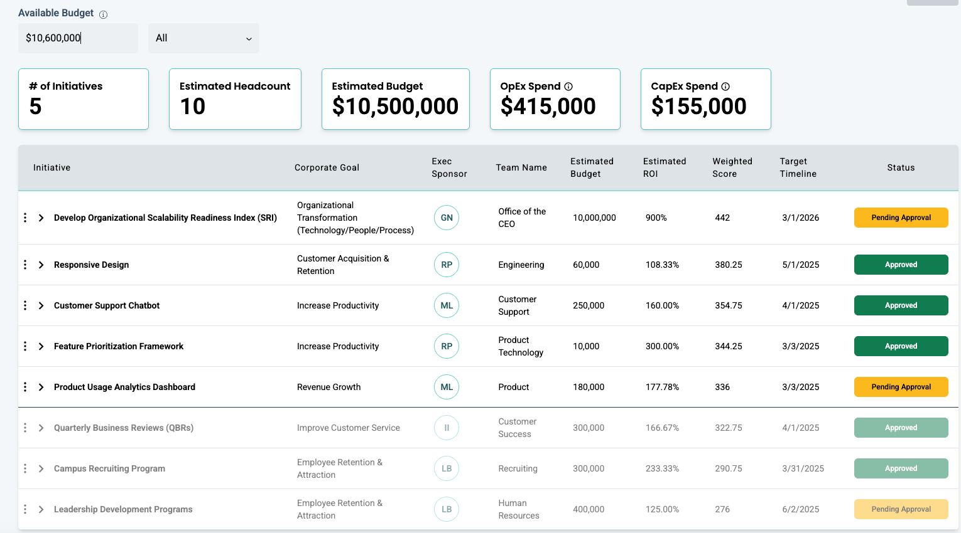The height and width of the screenshot is (533, 961).
Task: Click the Available Budget input field
Action: click(x=78, y=38)
